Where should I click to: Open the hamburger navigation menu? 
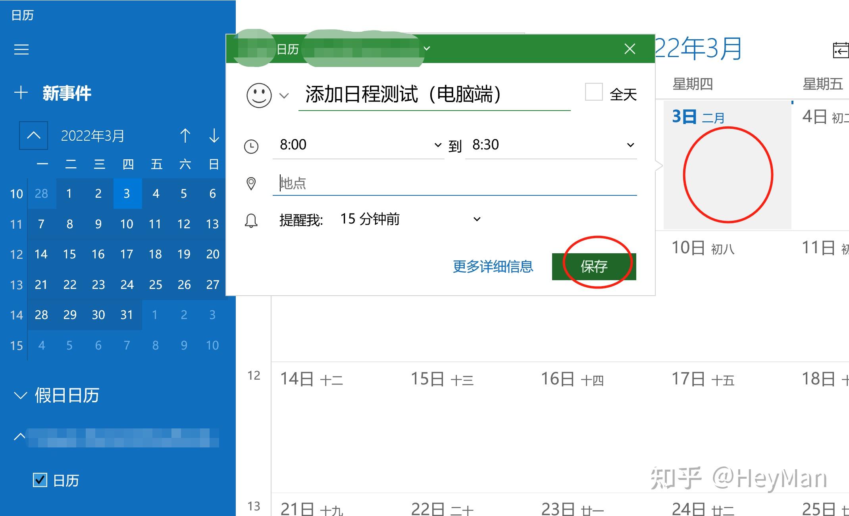[x=21, y=49]
